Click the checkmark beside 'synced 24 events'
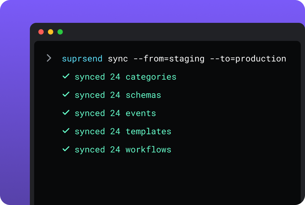Image resolution: width=305 pixels, height=205 pixels. (66, 112)
